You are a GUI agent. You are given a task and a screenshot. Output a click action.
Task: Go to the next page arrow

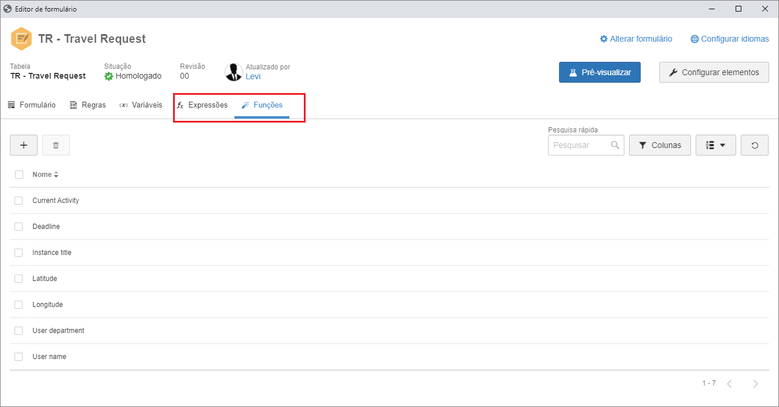coord(755,384)
